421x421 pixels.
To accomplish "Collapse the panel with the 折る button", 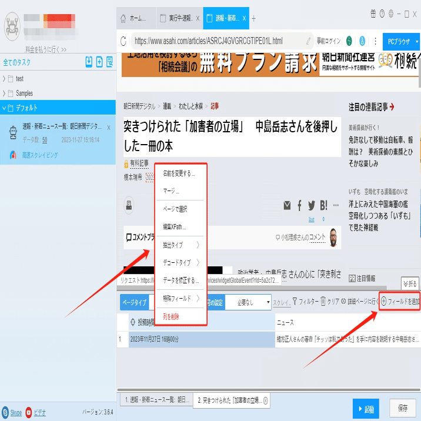I will point(410,284).
